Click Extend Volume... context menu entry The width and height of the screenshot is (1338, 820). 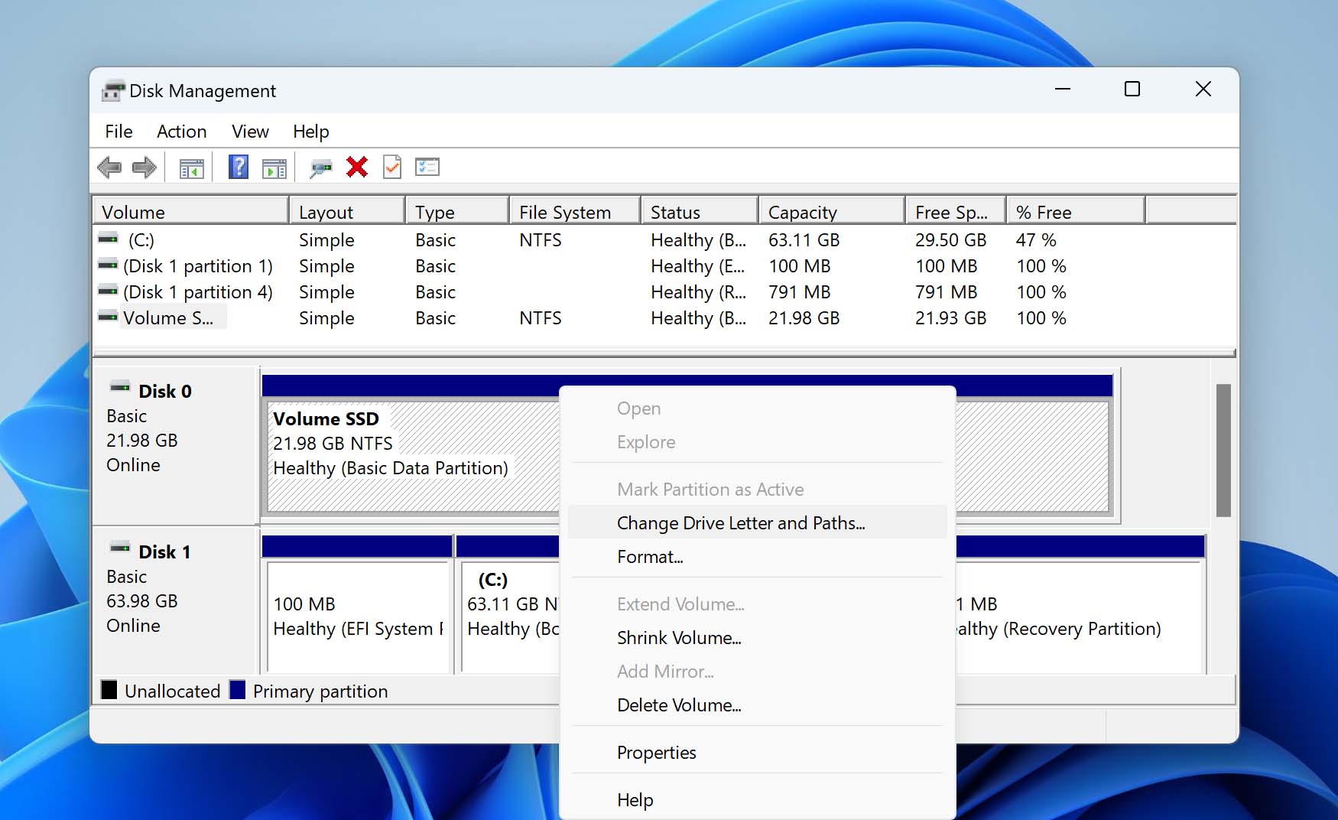coord(757,604)
